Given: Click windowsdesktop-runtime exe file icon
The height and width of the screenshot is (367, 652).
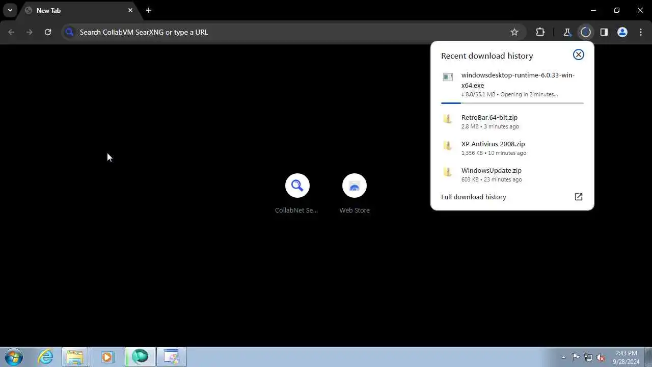Looking at the screenshot, I should 448,77.
